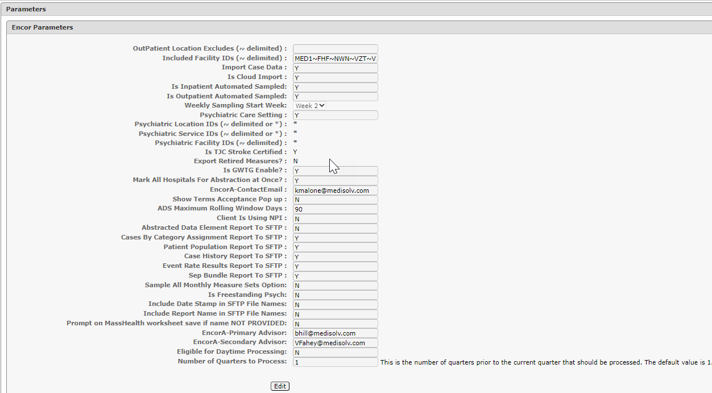Image resolution: width=712 pixels, height=393 pixels.
Task: Click Sep Bundle Report To SFTP field
Action: [336, 276]
